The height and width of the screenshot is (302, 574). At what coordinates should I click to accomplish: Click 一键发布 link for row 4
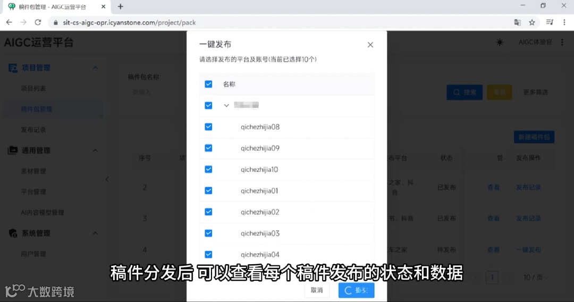528,250
